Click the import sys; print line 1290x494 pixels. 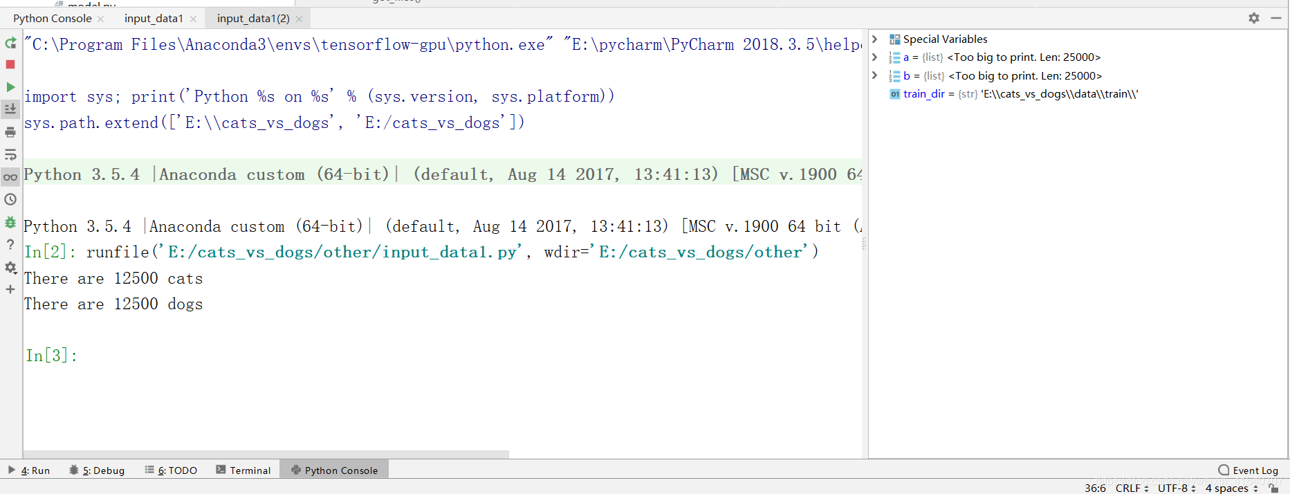pyautogui.click(x=319, y=97)
